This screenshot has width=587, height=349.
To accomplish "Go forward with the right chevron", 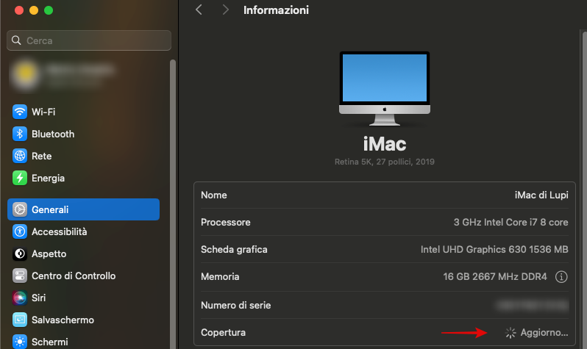I will click(x=225, y=10).
